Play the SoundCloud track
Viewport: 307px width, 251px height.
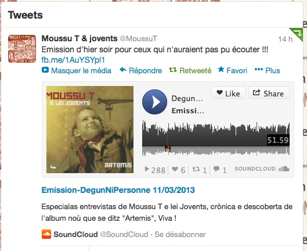154,102
